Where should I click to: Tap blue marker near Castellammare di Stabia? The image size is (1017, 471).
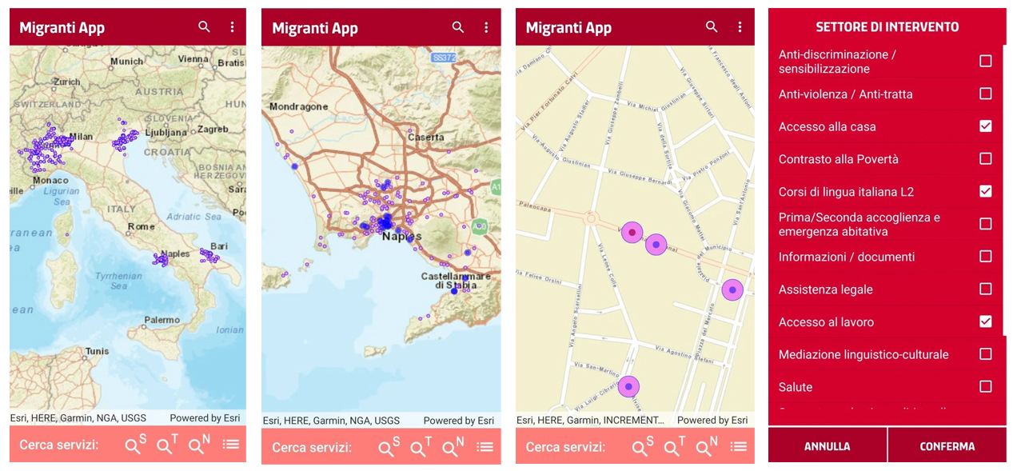(x=454, y=291)
